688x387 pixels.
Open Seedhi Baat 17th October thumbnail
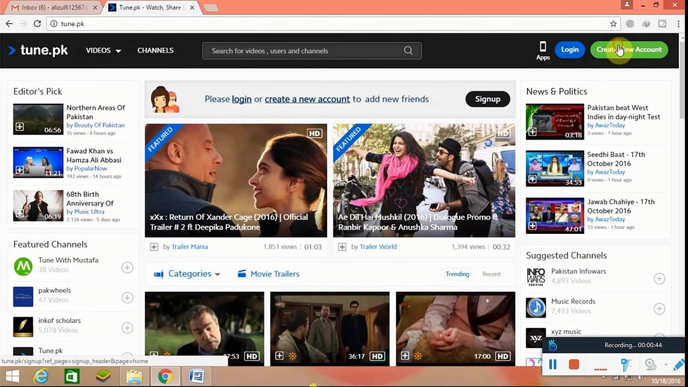(555, 169)
